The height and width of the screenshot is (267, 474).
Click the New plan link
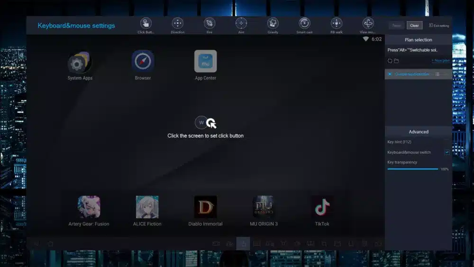click(x=440, y=61)
